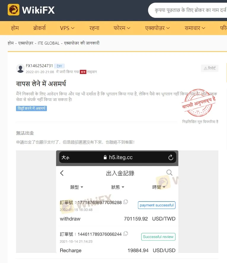Click the lock icon in address bar

point(105,157)
